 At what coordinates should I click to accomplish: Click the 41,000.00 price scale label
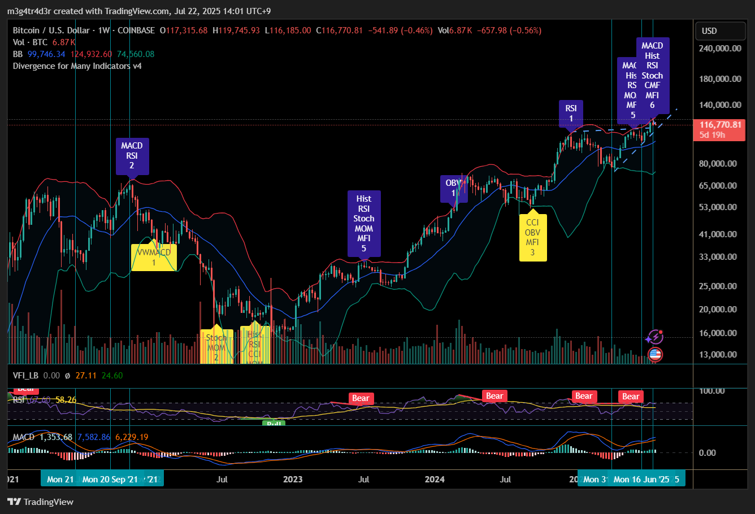(718, 234)
